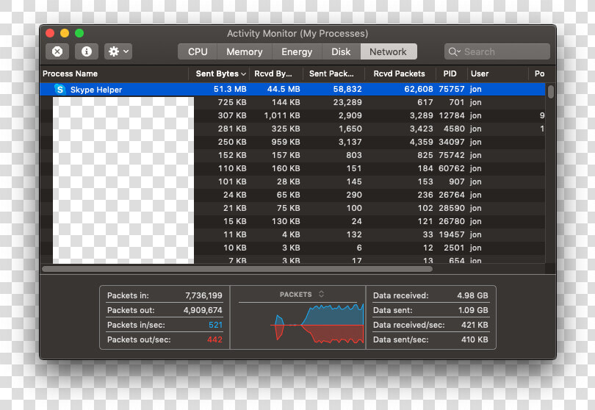
Task: Switch to the Energy tab
Action: [297, 51]
